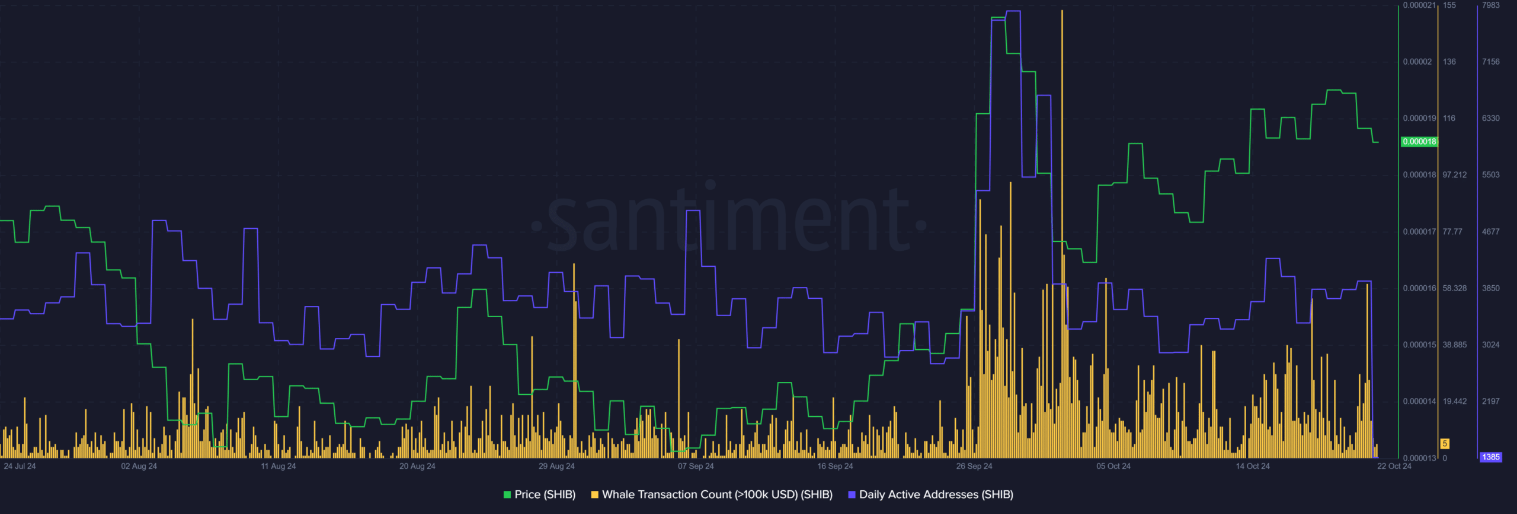The width and height of the screenshot is (1517, 514).
Task: Click the 24 Jul 24 date label
Action: click(20, 466)
